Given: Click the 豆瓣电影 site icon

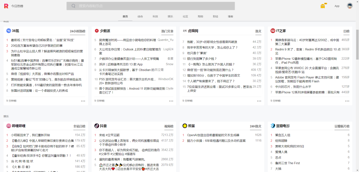Looking at the screenshot, I should point(273,126).
